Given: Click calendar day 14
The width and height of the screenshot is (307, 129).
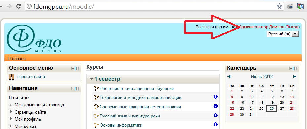Looking at the screenshot, I should pyautogui.click(x=292, y=97).
